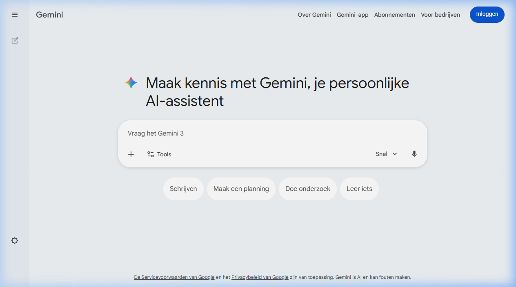Open settings gear in sidebar

click(x=15, y=241)
